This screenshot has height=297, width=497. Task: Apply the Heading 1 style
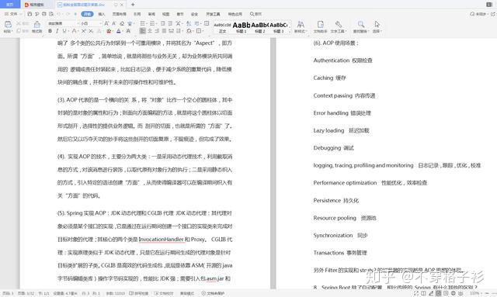pos(242,27)
